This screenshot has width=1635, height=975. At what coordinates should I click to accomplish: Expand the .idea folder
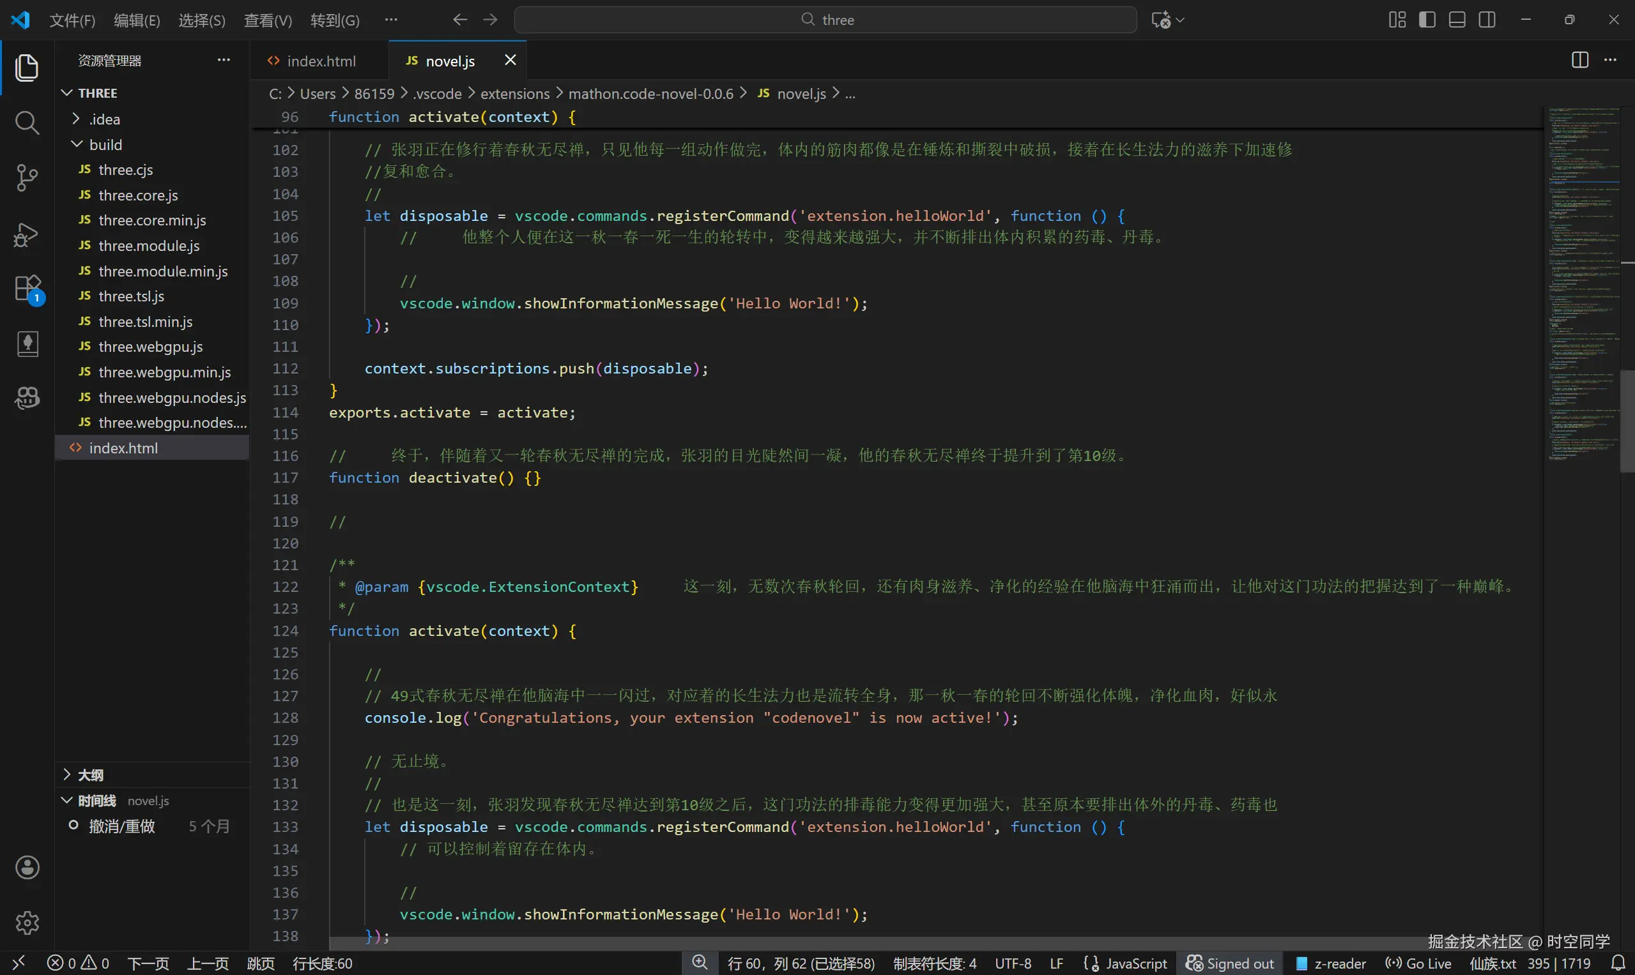104,119
